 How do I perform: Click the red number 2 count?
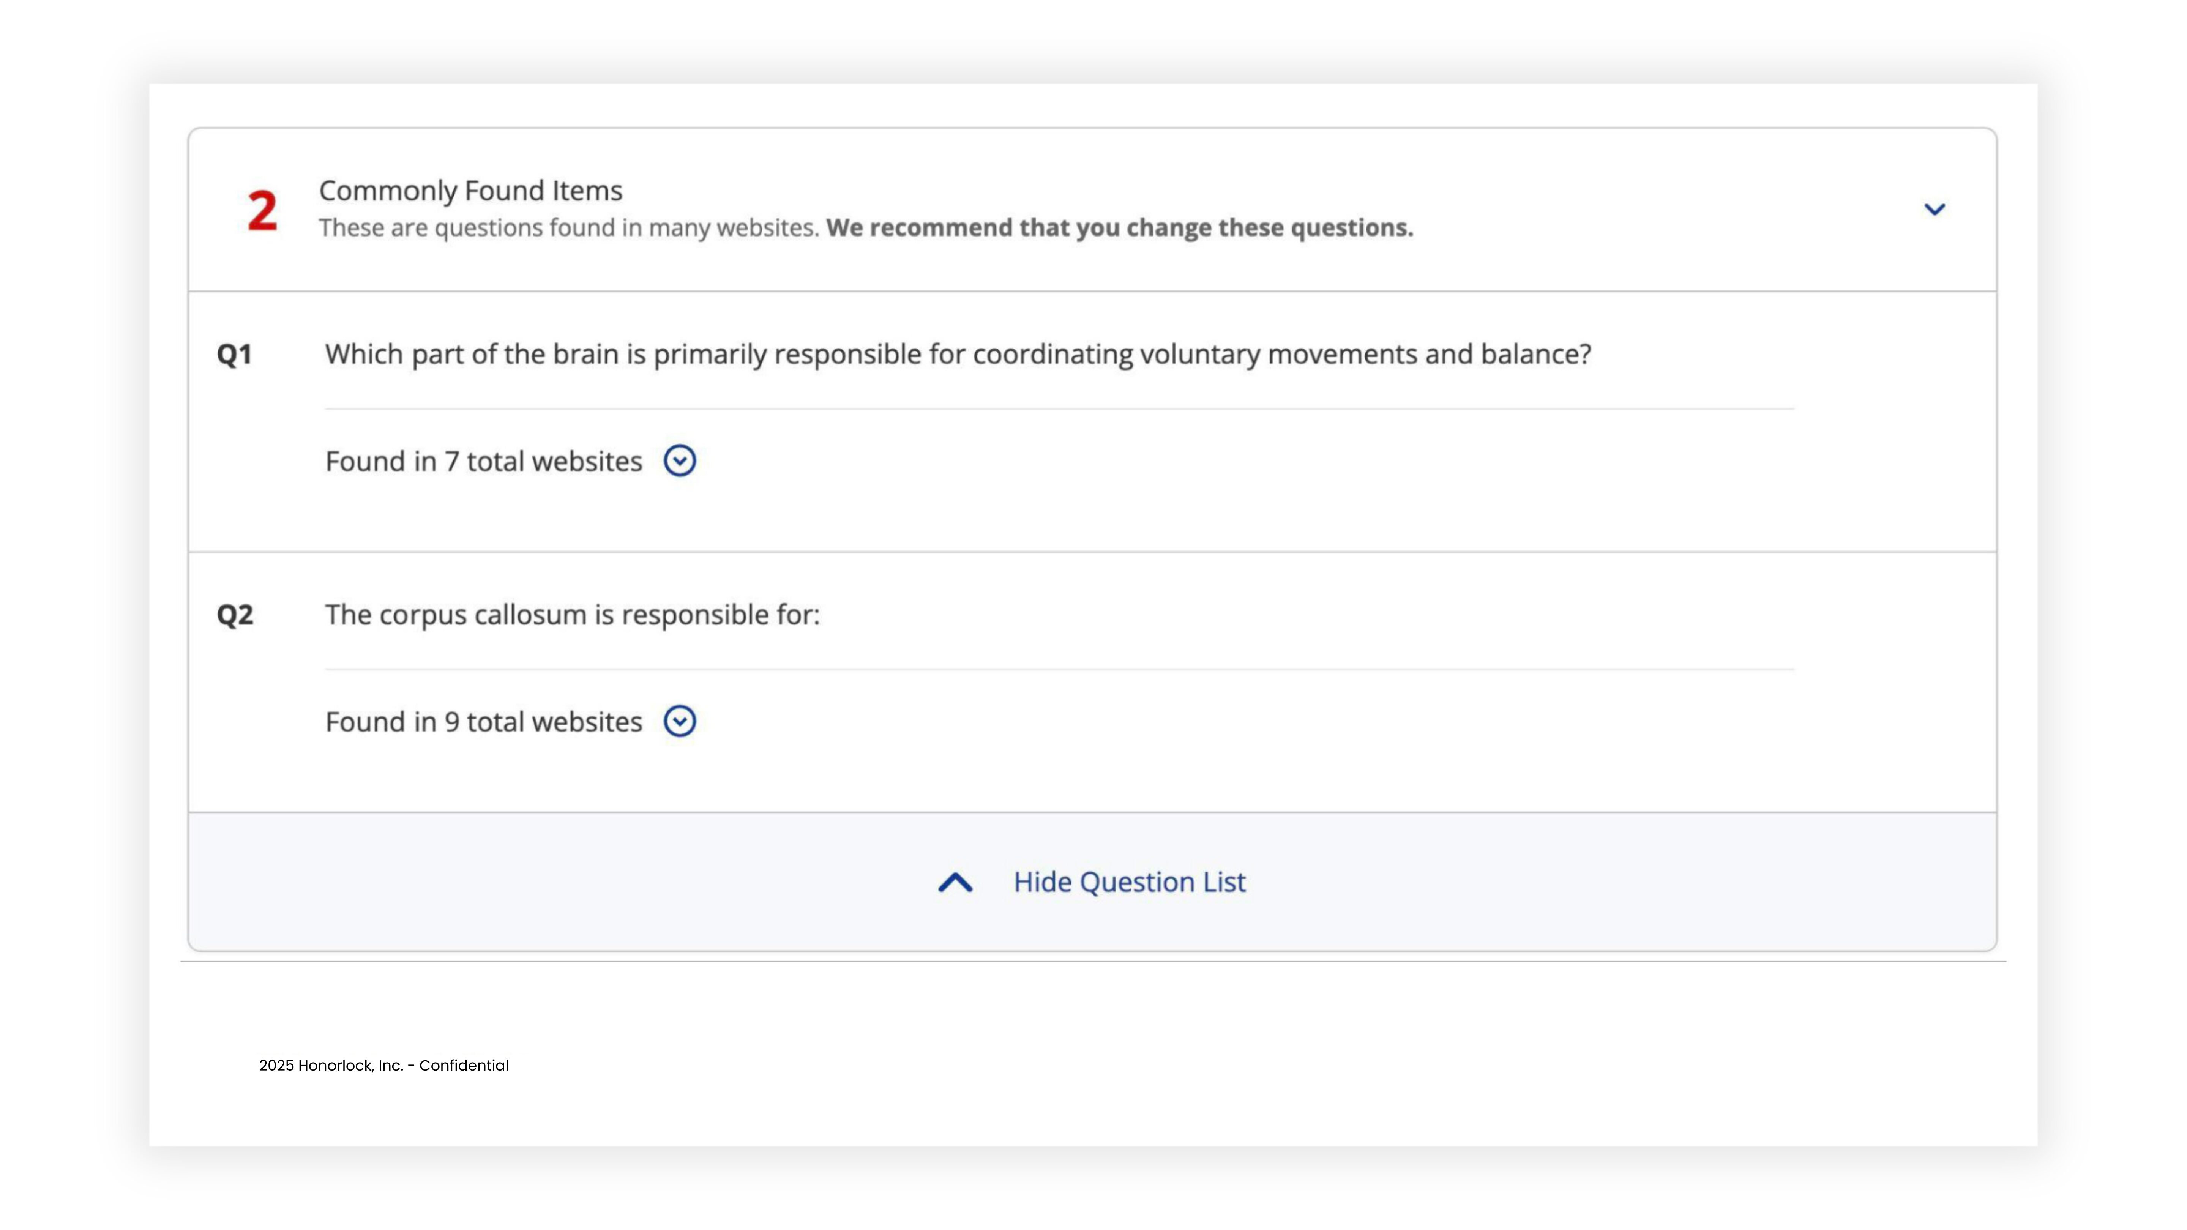tap(262, 211)
